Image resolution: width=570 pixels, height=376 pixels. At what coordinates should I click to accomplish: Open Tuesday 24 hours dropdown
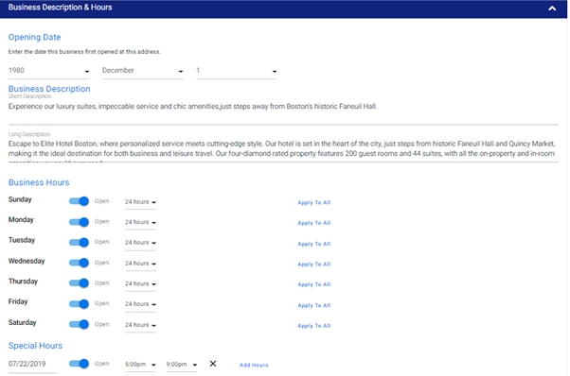(140, 243)
